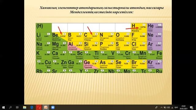Click the S sulfur cell

click(x=123, y=46)
